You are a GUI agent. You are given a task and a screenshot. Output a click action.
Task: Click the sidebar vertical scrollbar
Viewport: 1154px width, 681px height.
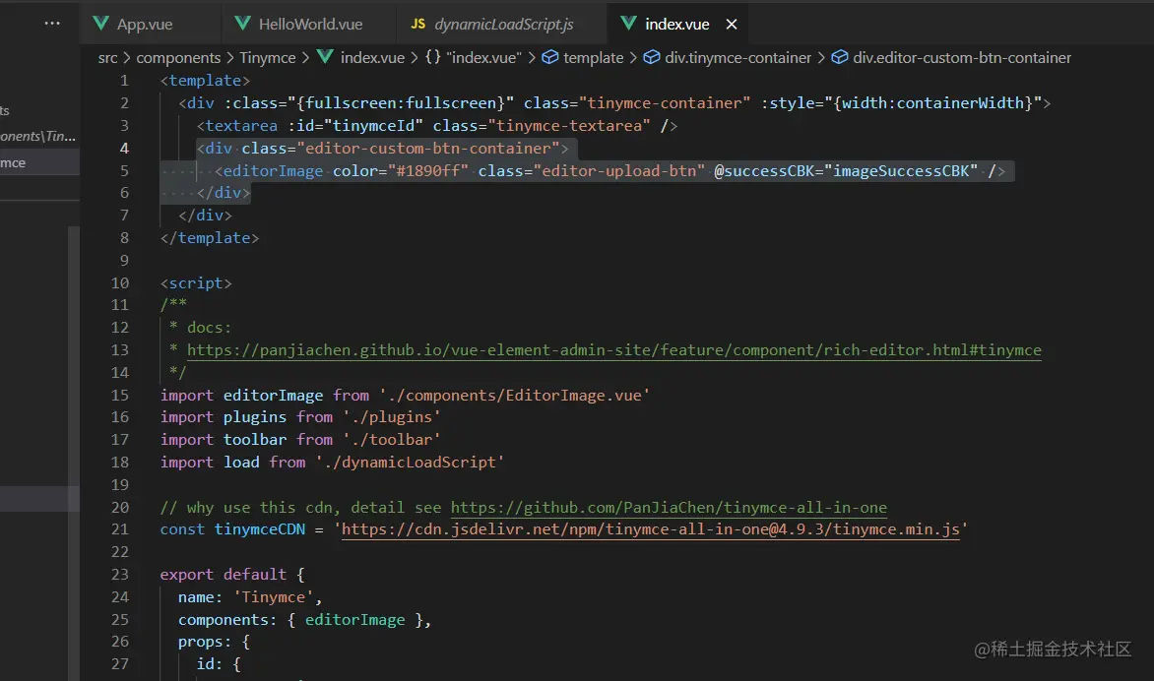(x=74, y=453)
